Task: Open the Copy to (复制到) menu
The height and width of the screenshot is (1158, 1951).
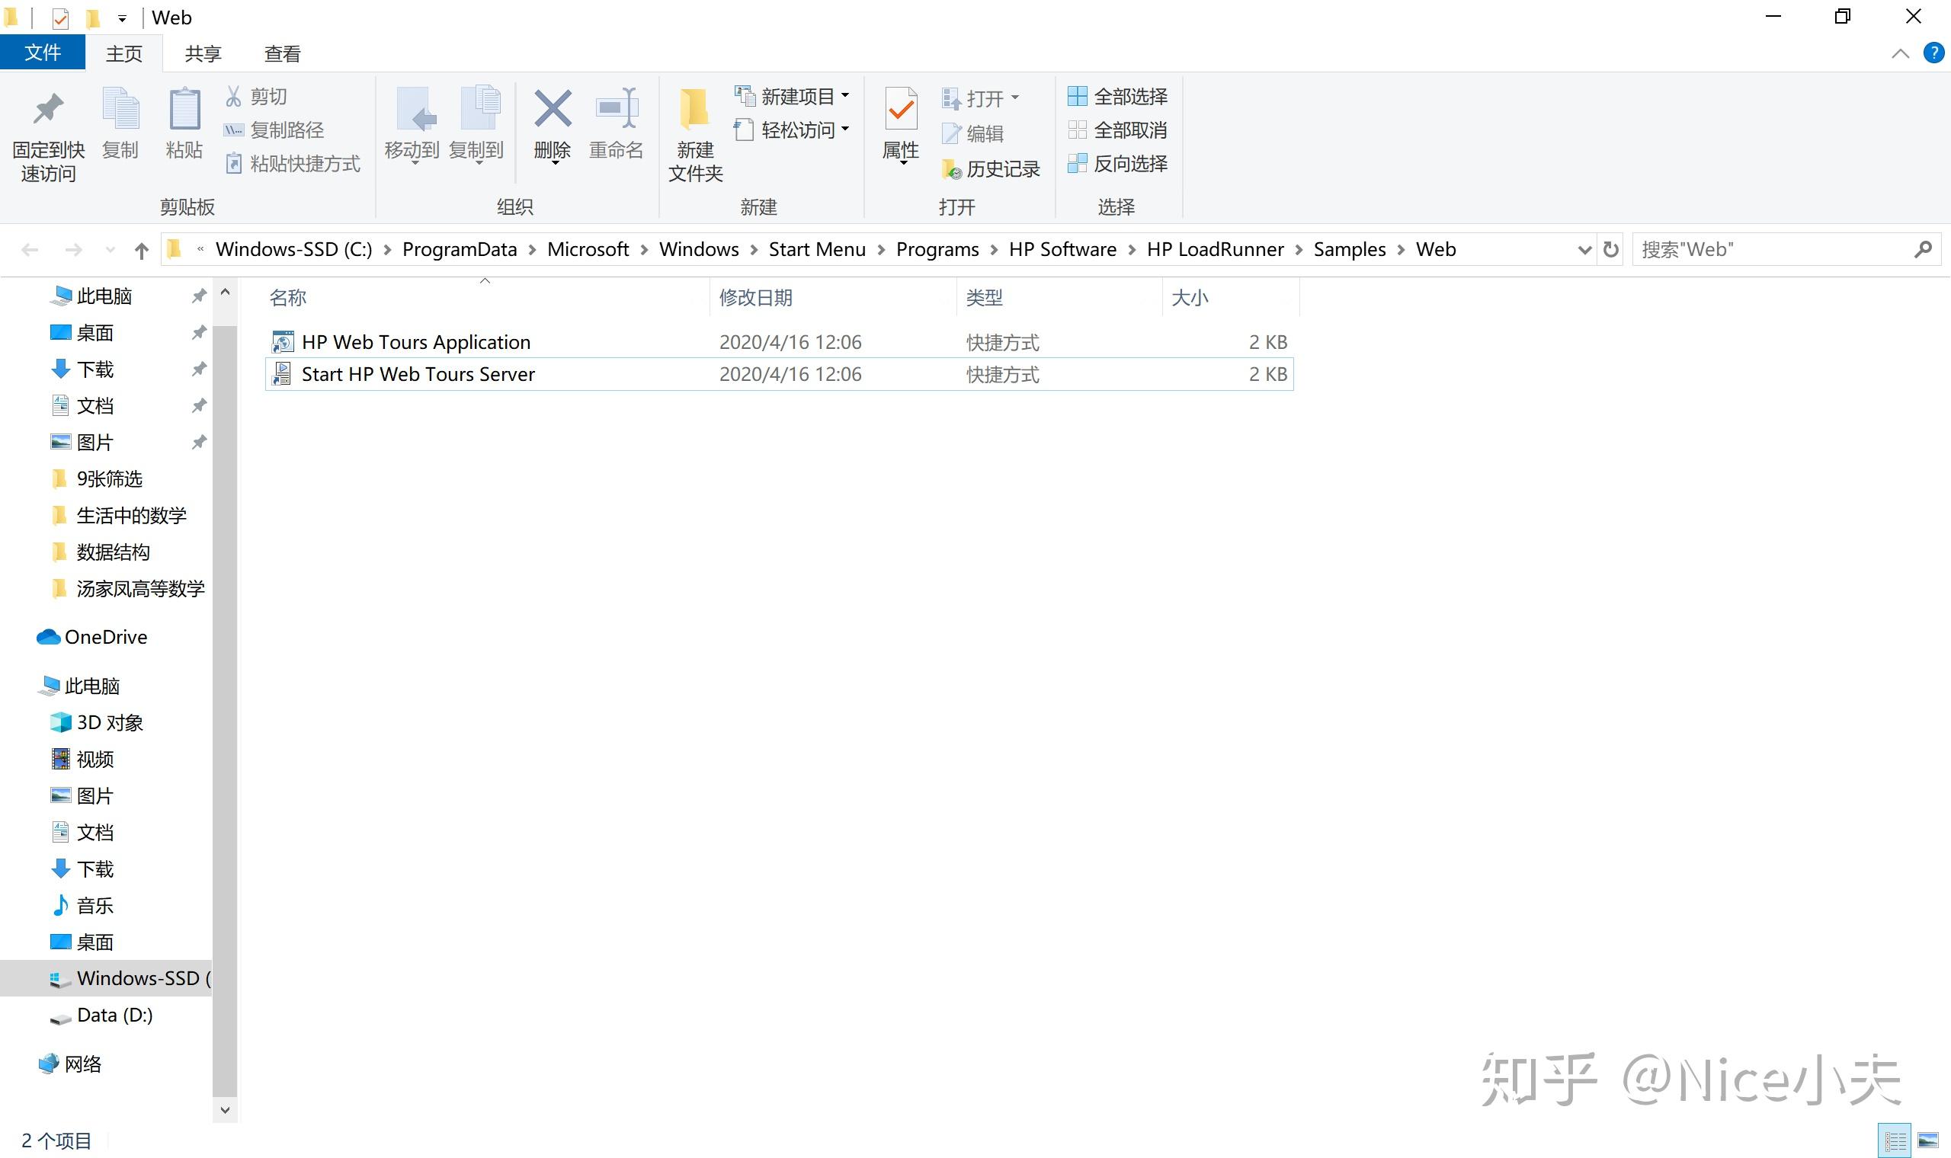Action: [477, 125]
